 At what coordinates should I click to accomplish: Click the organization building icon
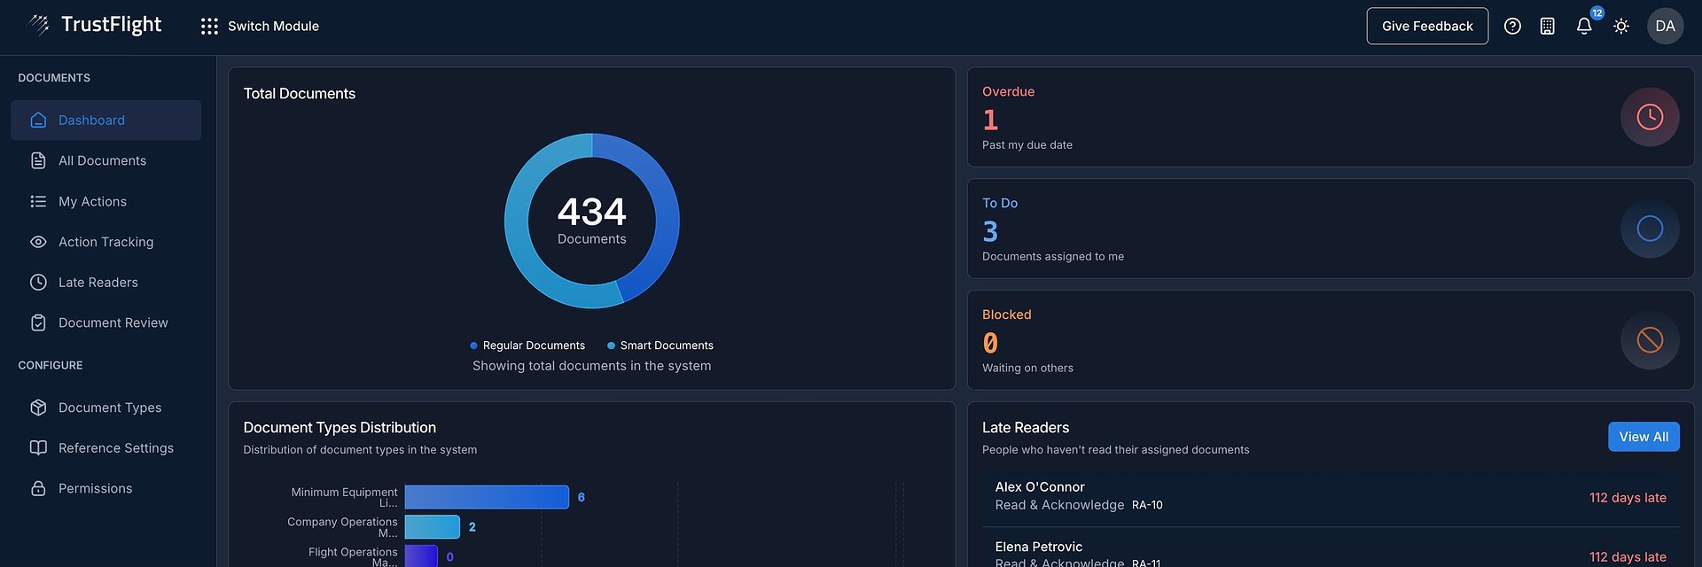click(x=1547, y=27)
